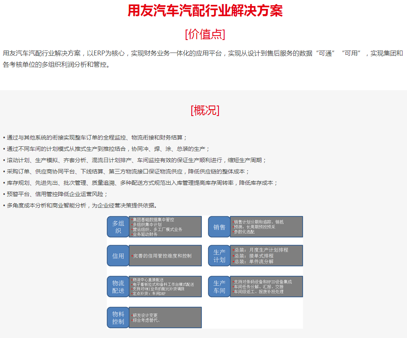The image size is (407, 338).
Task: Click the line '总装：月度生产计划排程'
Action: 261,250
